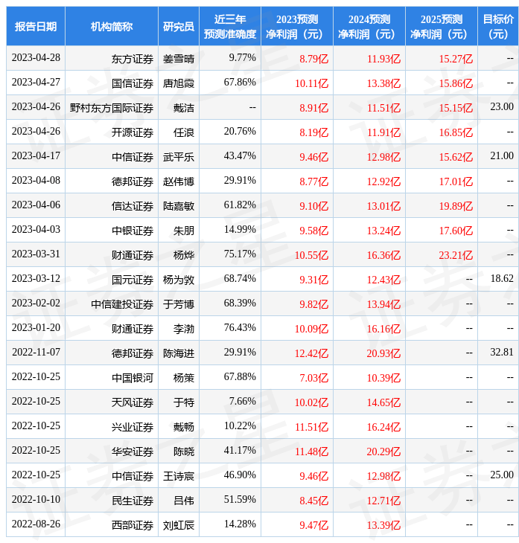The image size is (519, 543).
Task: Click the 机构简称 column header
Action: [111, 26]
